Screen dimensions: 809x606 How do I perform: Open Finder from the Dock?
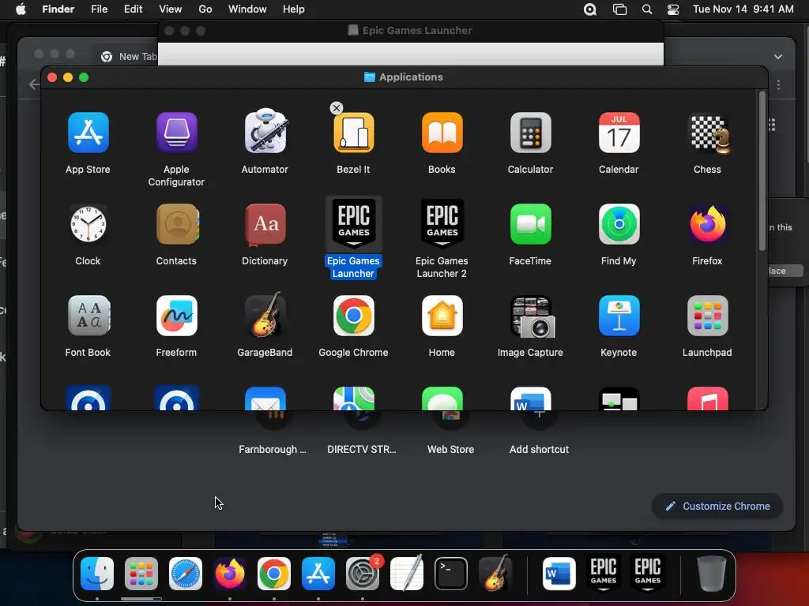pyautogui.click(x=97, y=574)
